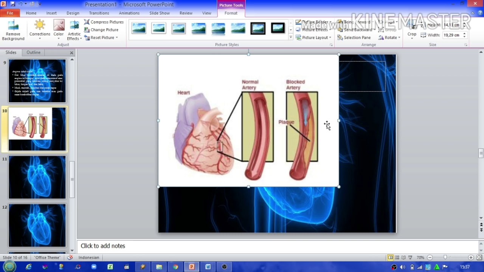Open Google Chrome from the taskbar
The height and width of the screenshot is (272, 484).
[x=175, y=267]
